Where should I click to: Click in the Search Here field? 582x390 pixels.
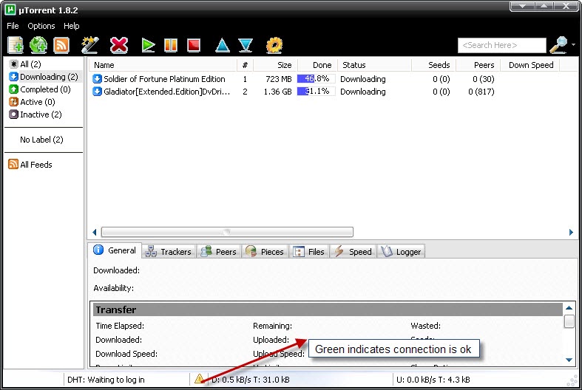click(x=502, y=45)
